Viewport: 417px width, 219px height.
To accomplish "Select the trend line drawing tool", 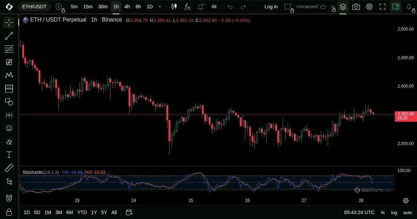I will tap(9, 36).
